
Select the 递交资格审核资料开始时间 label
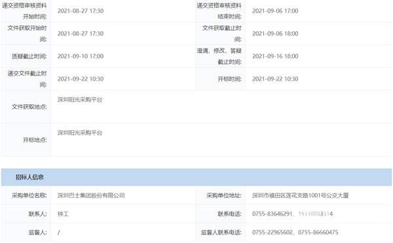[24, 11]
